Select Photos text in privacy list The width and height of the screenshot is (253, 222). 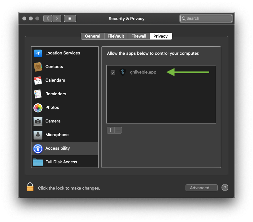[52, 107]
